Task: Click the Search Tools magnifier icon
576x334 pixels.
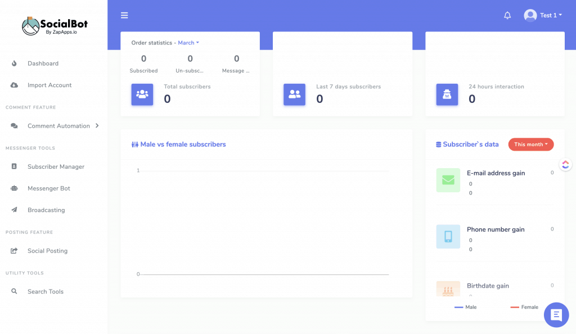Action: [14, 291]
